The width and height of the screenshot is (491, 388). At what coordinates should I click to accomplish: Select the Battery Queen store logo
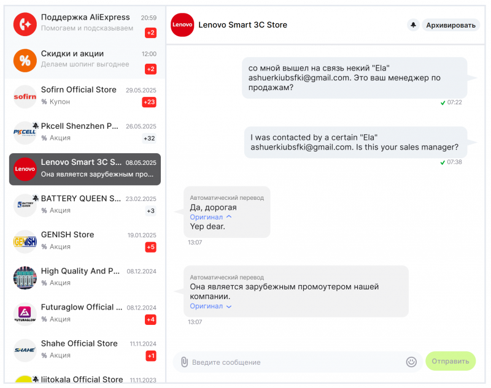click(x=25, y=205)
